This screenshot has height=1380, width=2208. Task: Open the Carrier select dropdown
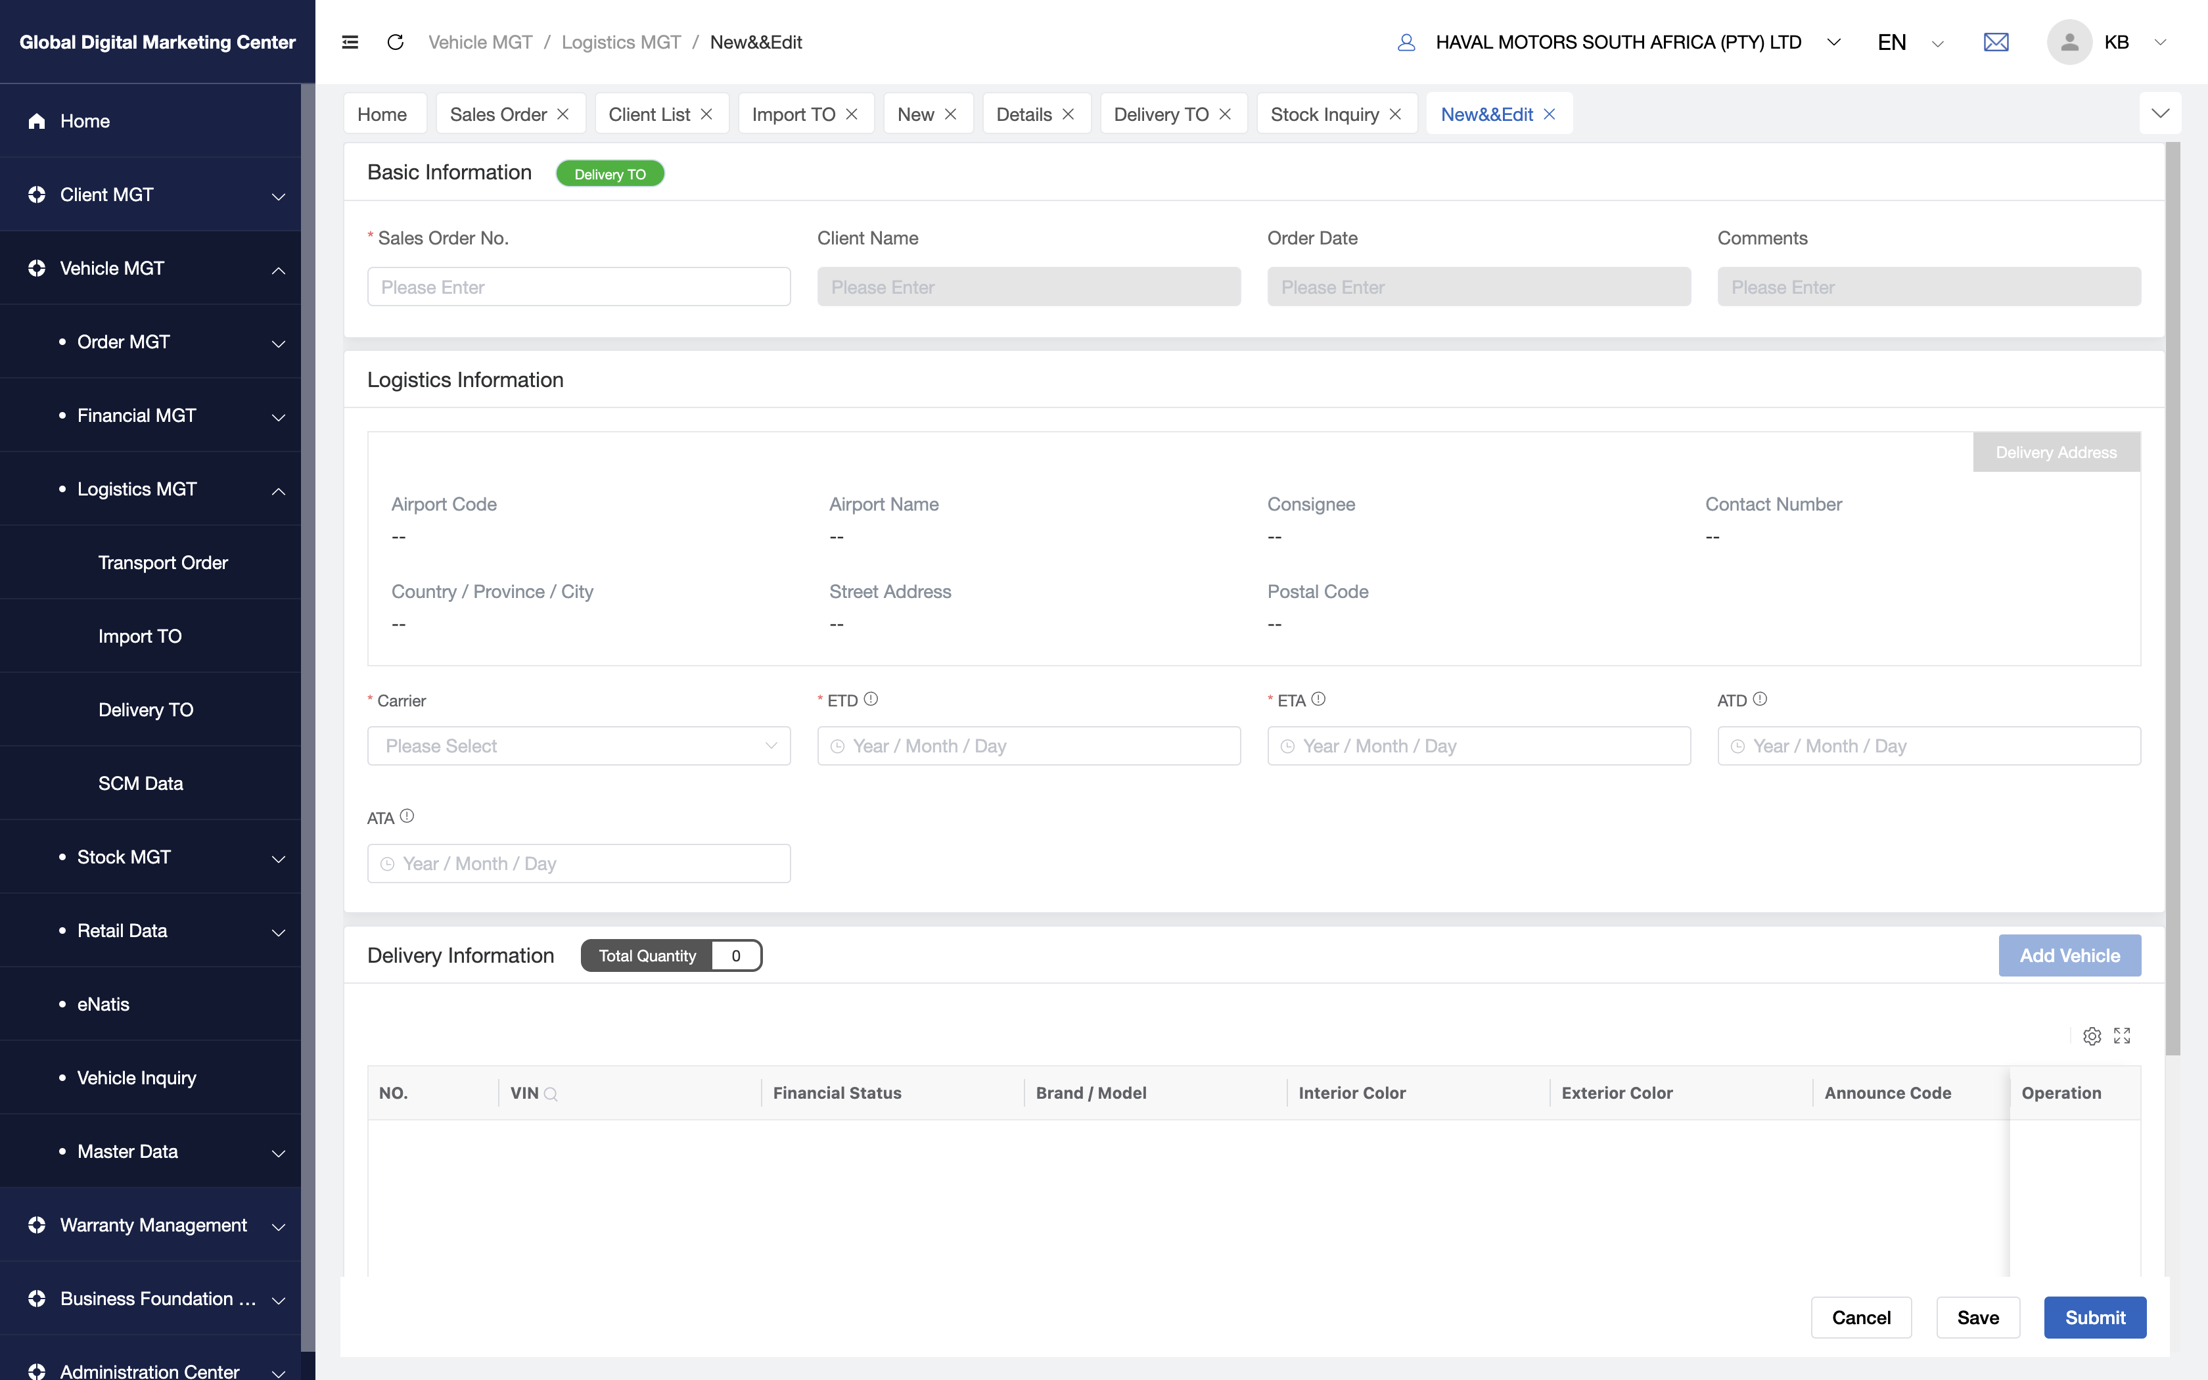578,746
